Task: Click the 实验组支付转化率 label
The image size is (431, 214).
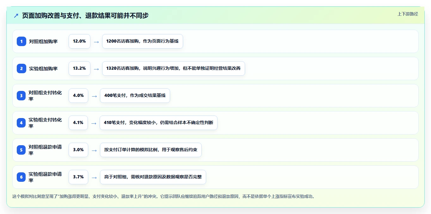Action: tap(45, 123)
